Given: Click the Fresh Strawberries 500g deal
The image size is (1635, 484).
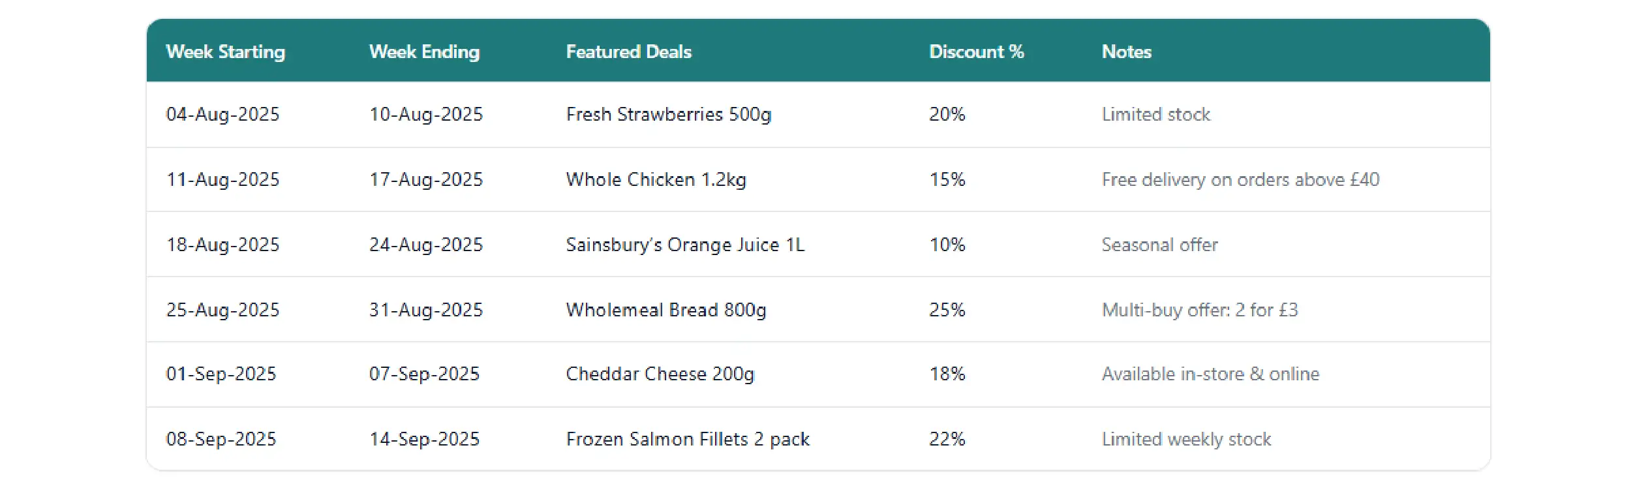Looking at the screenshot, I should pos(668,114).
